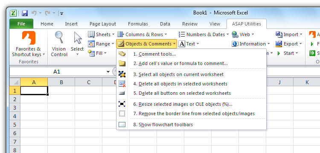This screenshot has width=320, height=153.
Task: Choose Resize selected images or OLE objects
Action: tap(191, 104)
